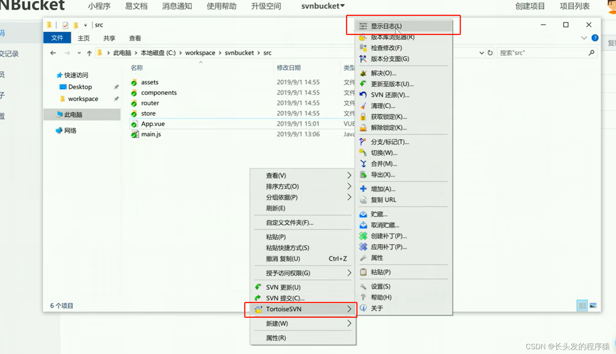This screenshot has width=616, height=354.
Task: Expand the ribbon with the chevron
Action: (584, 38)
